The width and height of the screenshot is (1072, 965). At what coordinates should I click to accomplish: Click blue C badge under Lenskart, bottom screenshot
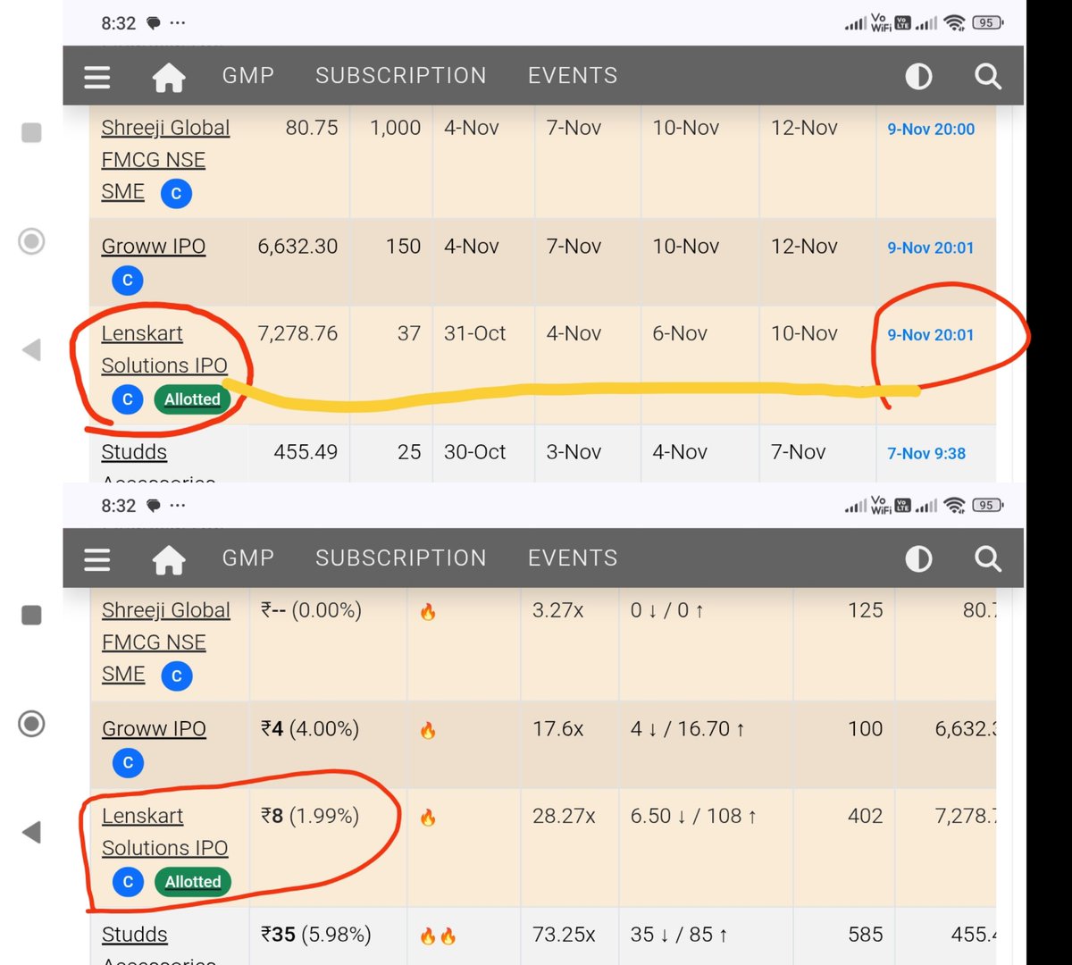point(128,882)
